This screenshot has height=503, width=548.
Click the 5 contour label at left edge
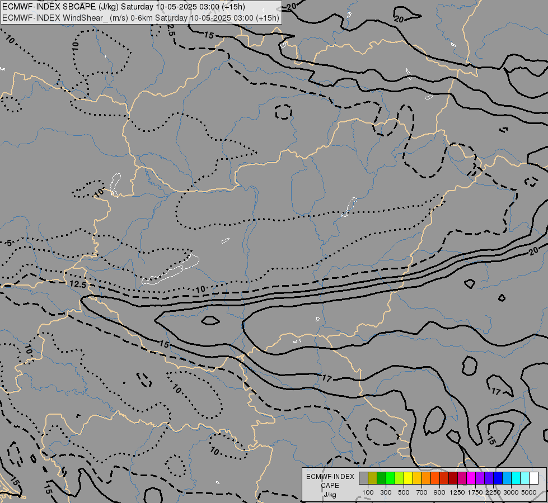pos(9,243)
